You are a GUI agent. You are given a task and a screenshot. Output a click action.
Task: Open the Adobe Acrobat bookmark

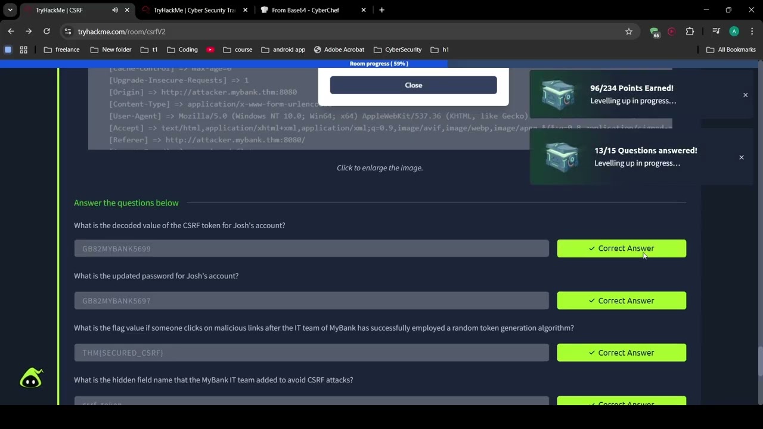coord(339,49)
